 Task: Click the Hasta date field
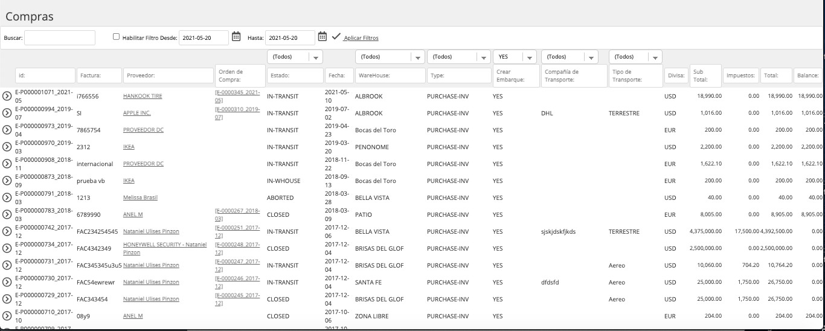(x=290, y=37)
